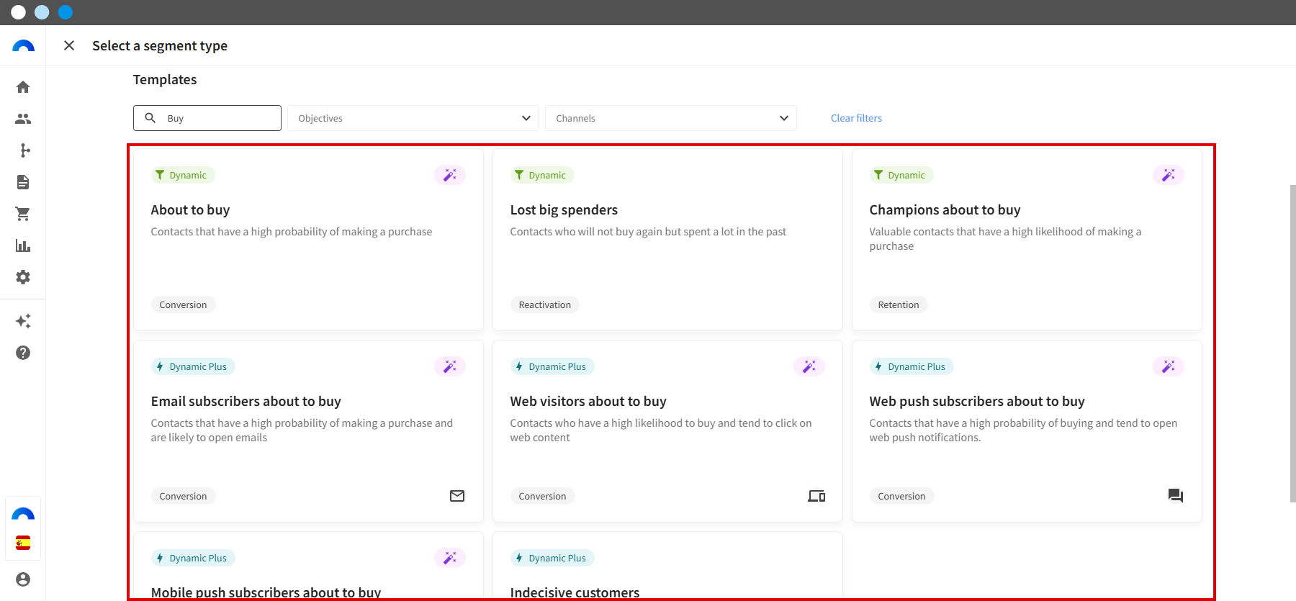This screenshot has width=1296, height=601.
Task: Open the Content document icon in the sidebar
Action: click(23, 182)
